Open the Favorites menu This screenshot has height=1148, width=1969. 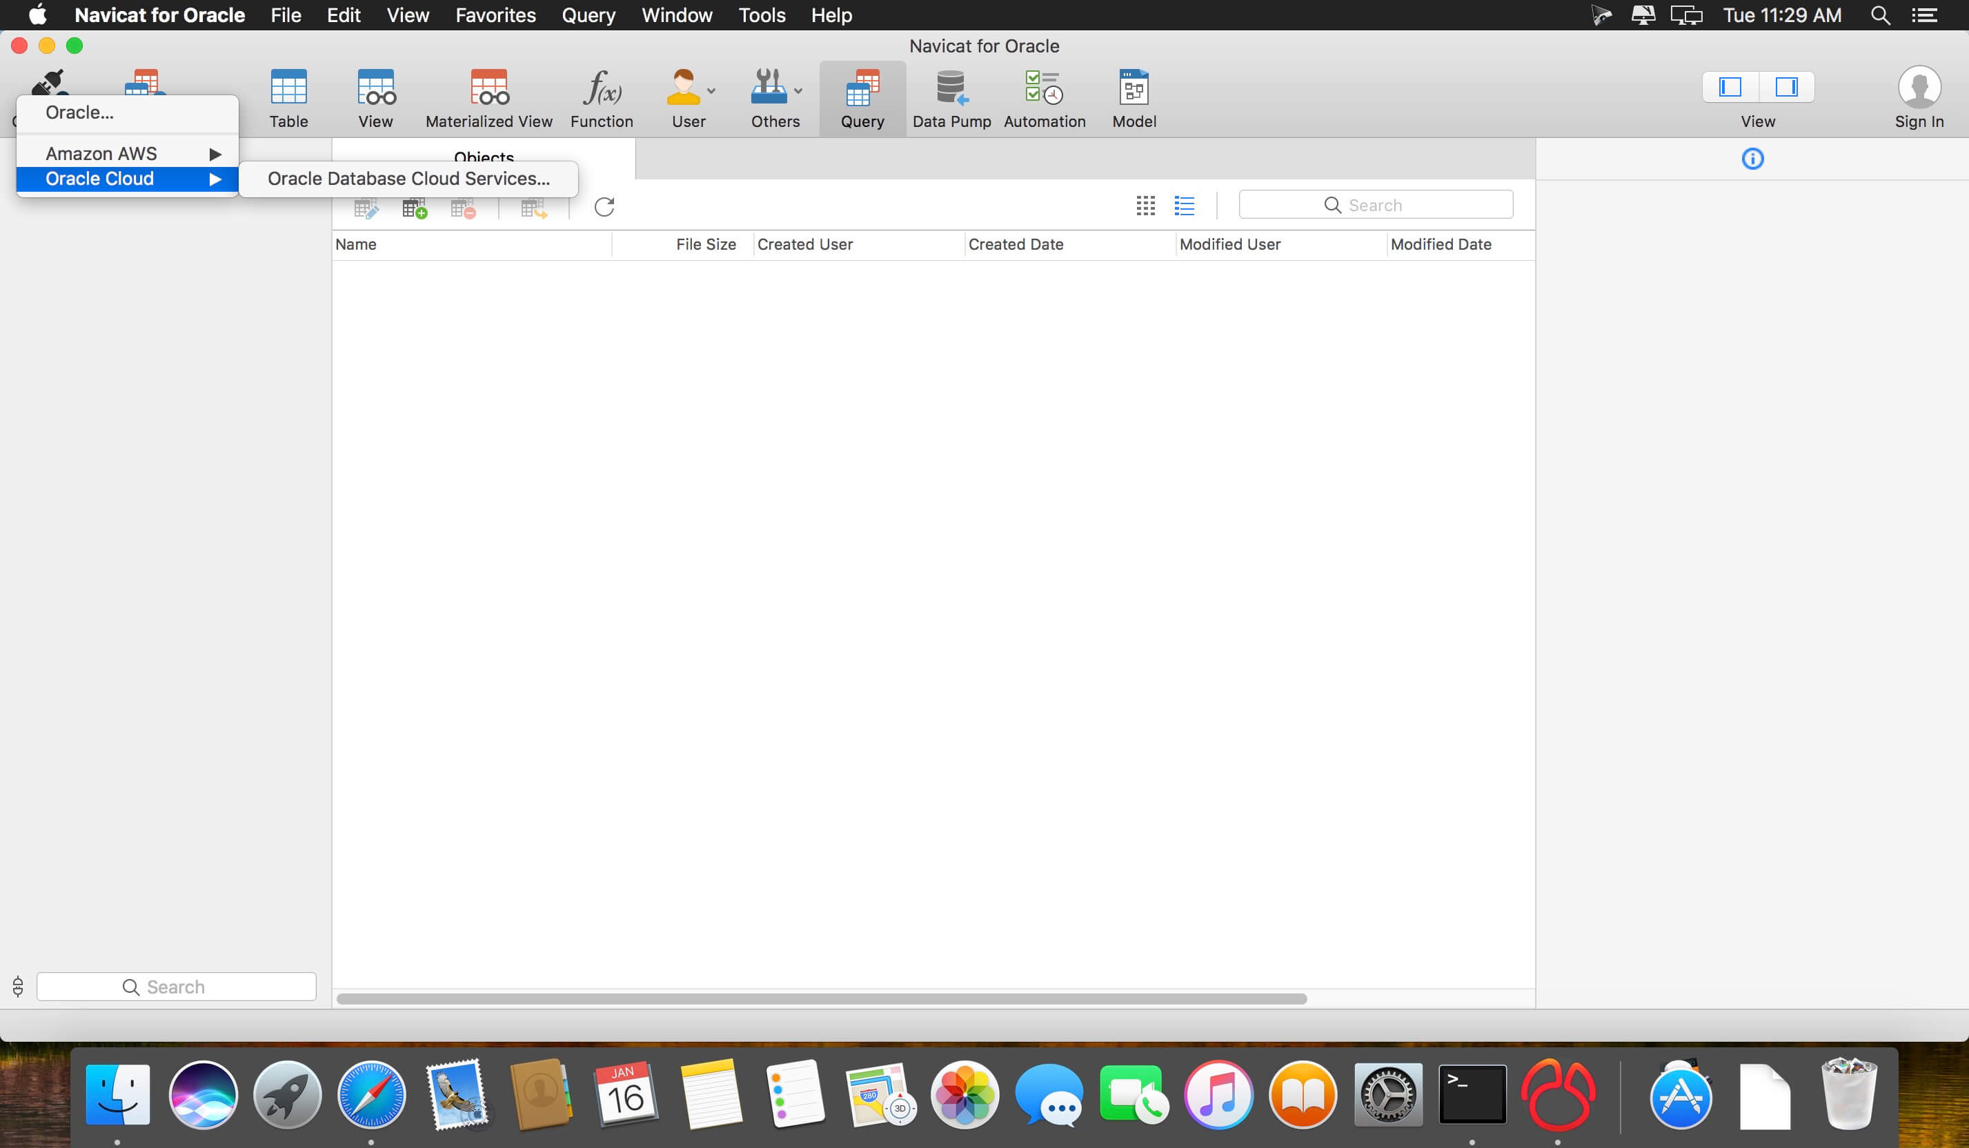(x=495, y=16)
